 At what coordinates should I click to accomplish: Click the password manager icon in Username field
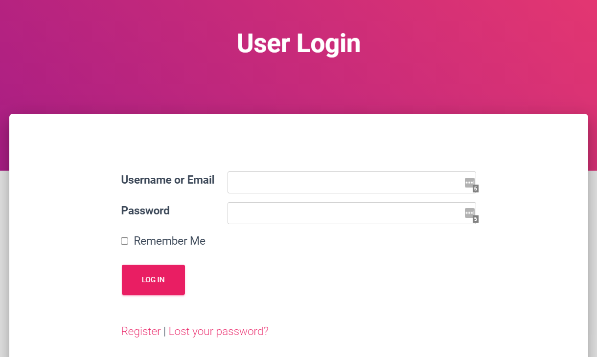pos(469,183)
